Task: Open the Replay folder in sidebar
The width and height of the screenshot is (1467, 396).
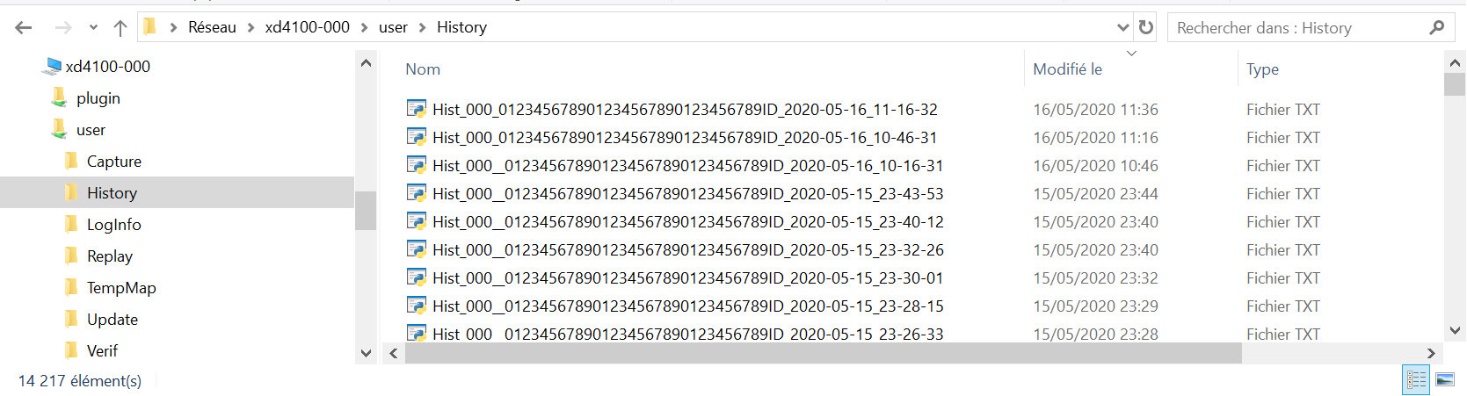Action: pos(109,256)
